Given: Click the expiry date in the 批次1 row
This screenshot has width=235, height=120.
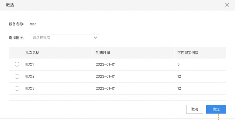Looking at the screenshot, I should (x=106, y=64).
